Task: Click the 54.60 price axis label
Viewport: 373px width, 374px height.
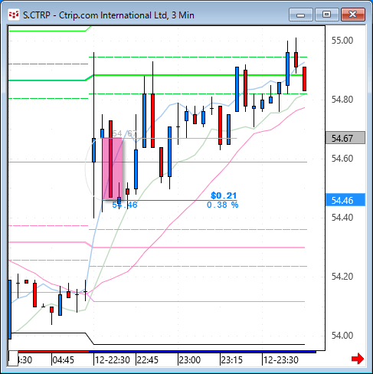Action: pyautogui.click(x=342, y=159)
